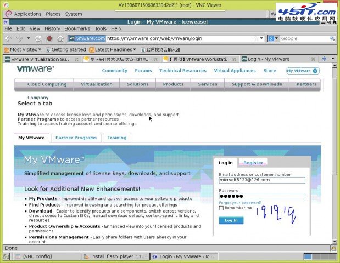Open the File menu
The height and width of the screenshot is (263, 340).
point(8,28)
